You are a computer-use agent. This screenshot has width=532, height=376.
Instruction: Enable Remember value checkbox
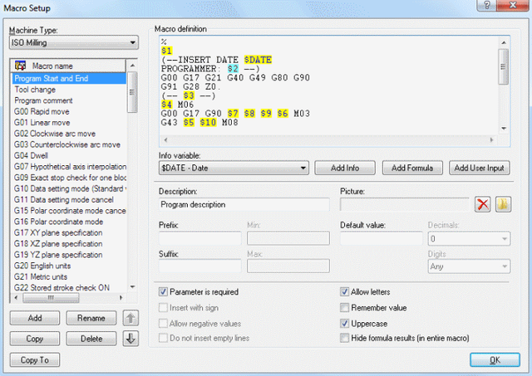[344, 308]
